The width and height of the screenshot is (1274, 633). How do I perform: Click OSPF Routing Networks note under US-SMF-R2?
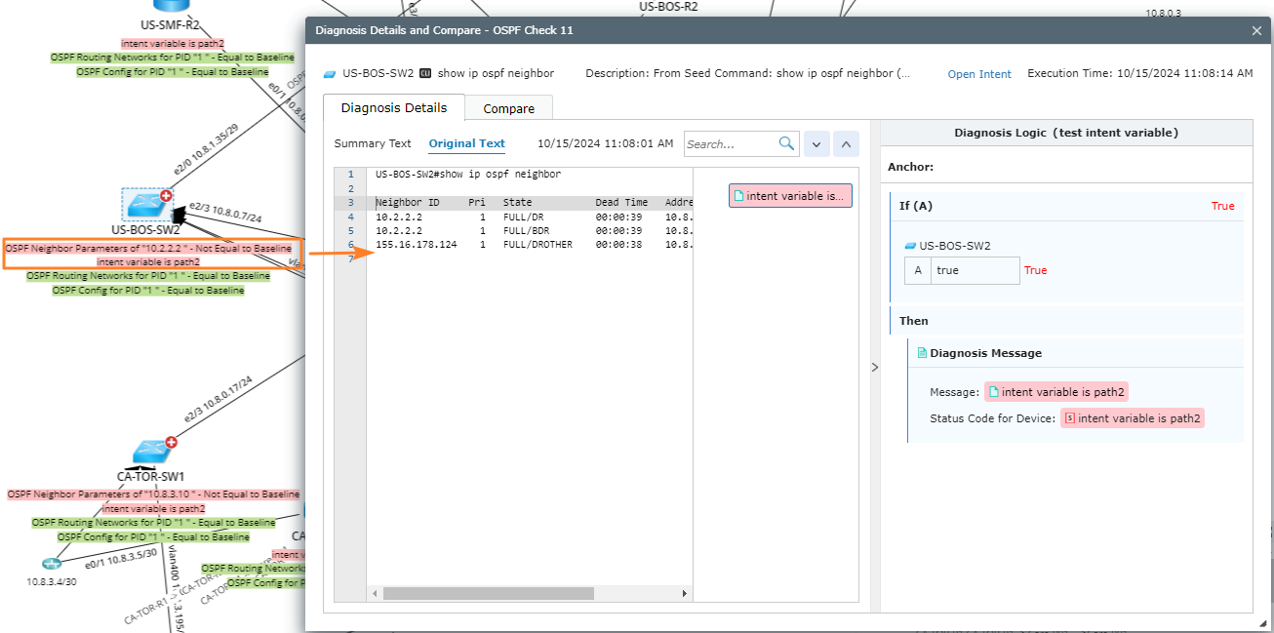[x=173, y=58]
